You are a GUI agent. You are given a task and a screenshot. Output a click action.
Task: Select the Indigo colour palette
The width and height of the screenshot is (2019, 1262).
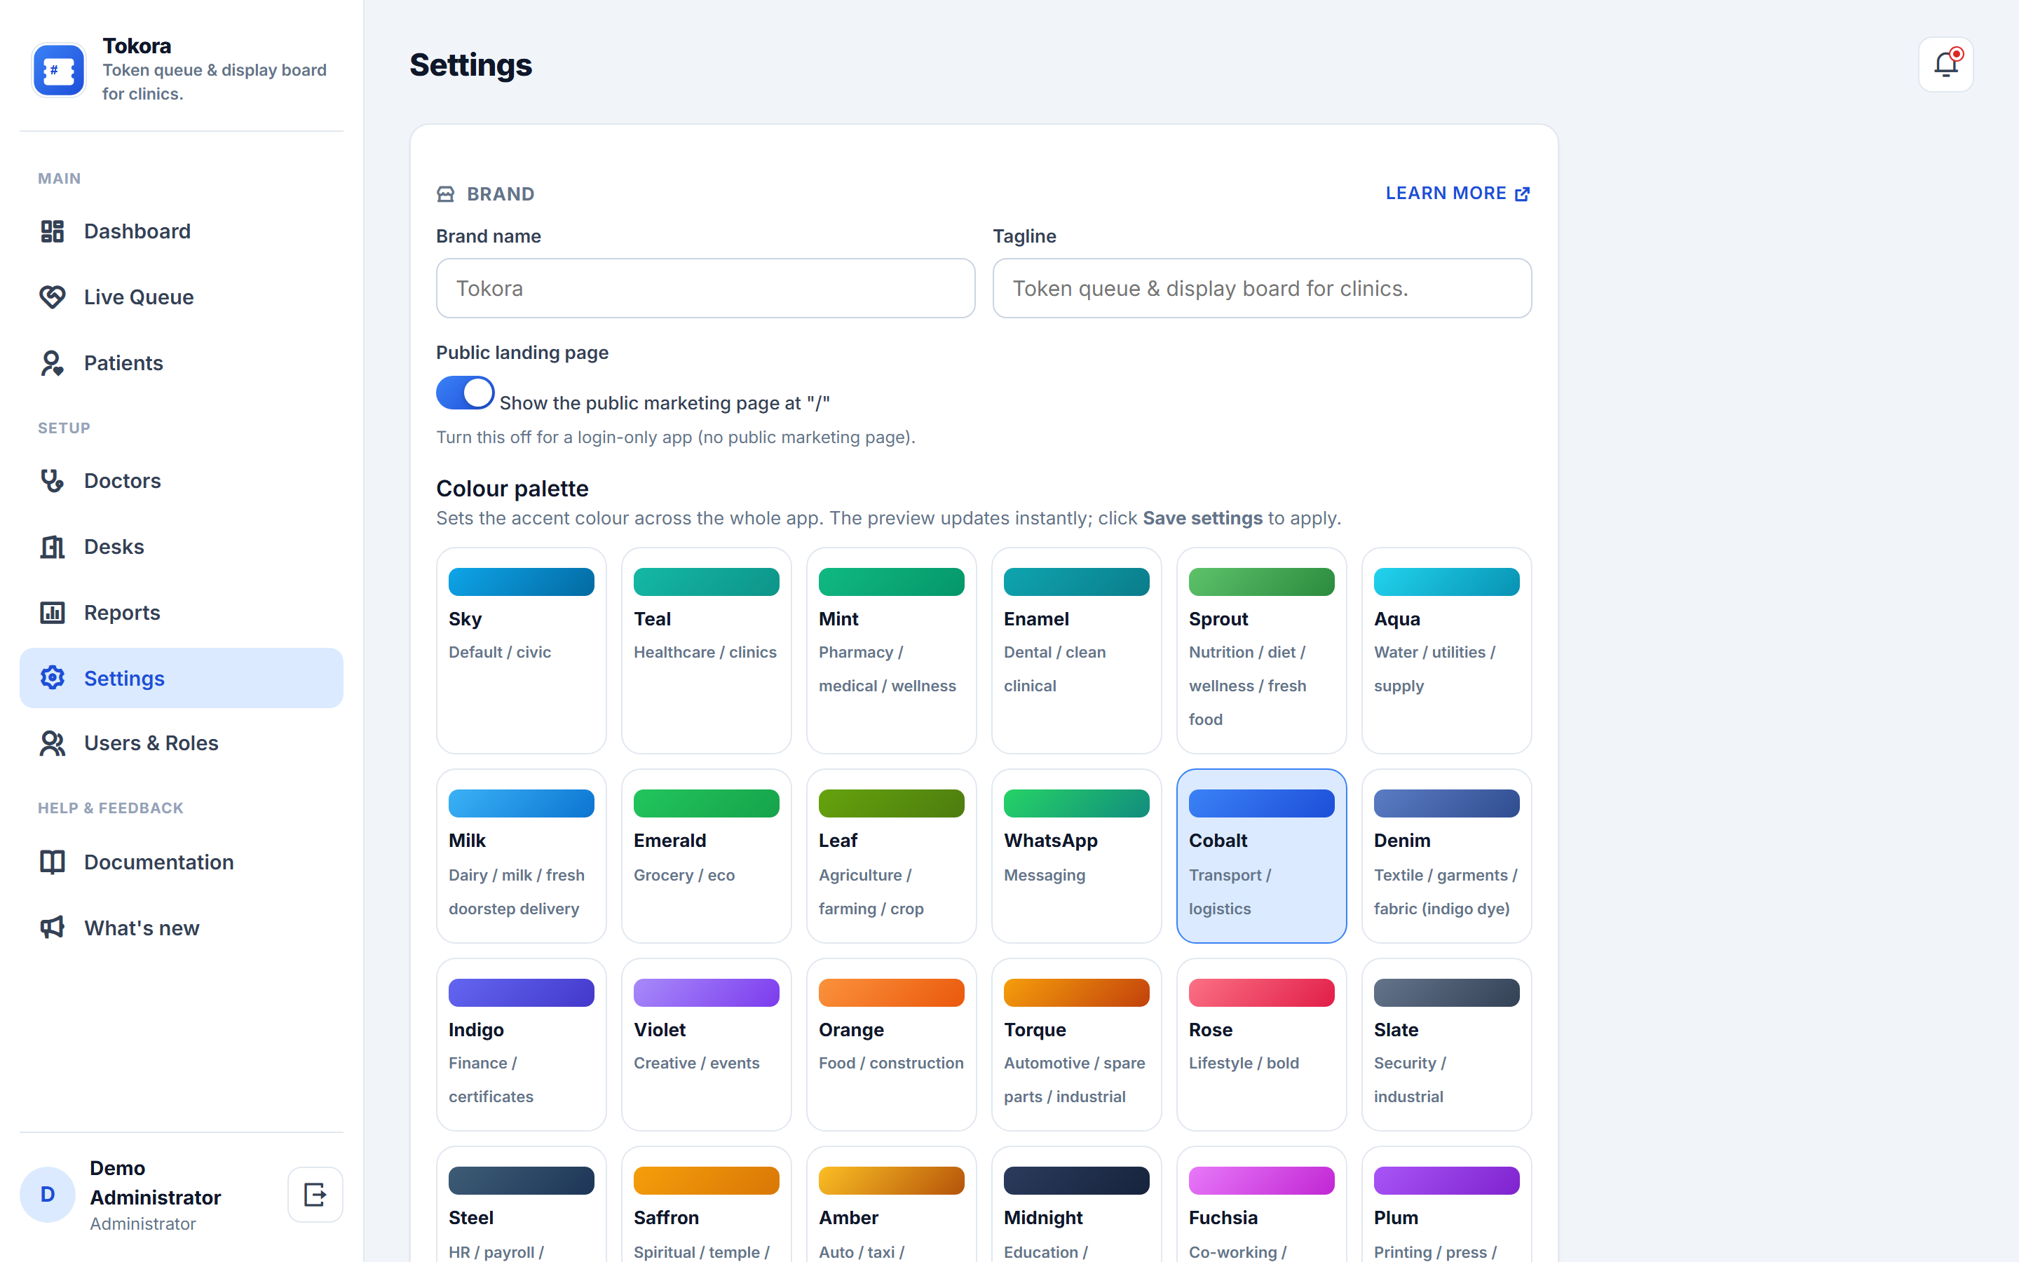tap(522, 1045)
